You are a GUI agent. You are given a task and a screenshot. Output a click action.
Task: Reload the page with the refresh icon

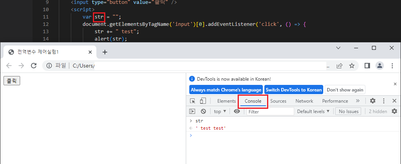point(34,66)
